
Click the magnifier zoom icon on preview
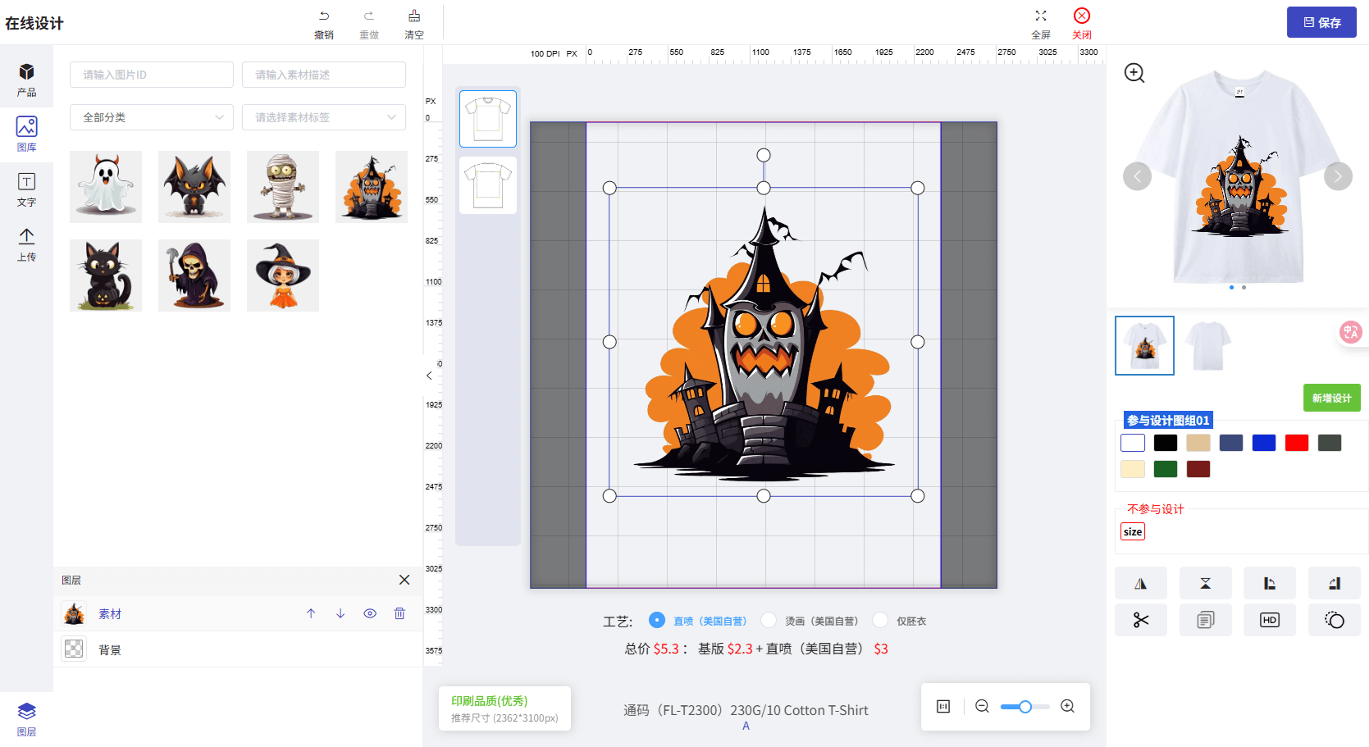1134,73
